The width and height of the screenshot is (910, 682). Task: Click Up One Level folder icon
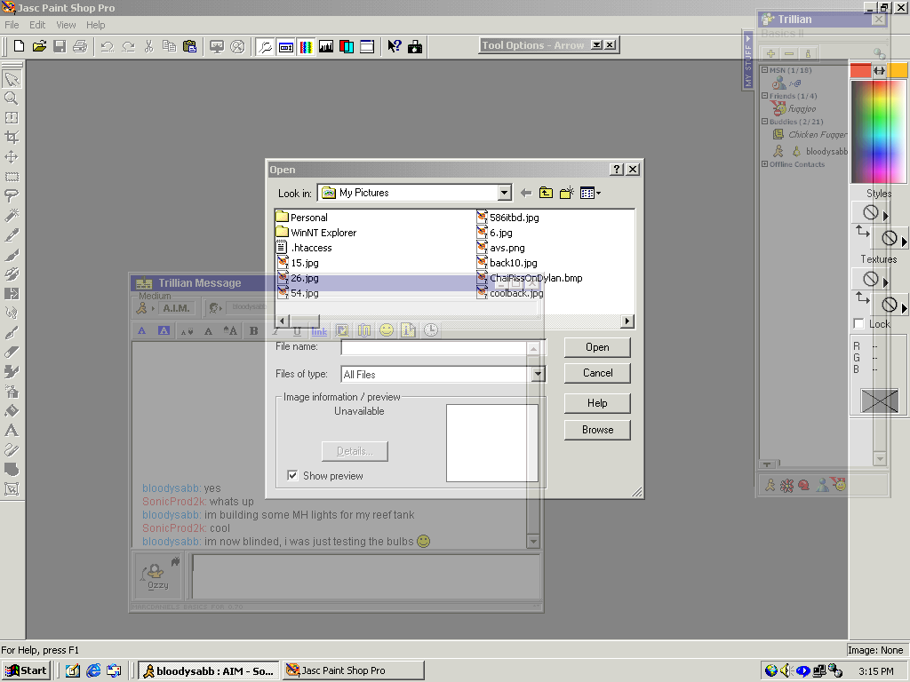tap(546, 193)
